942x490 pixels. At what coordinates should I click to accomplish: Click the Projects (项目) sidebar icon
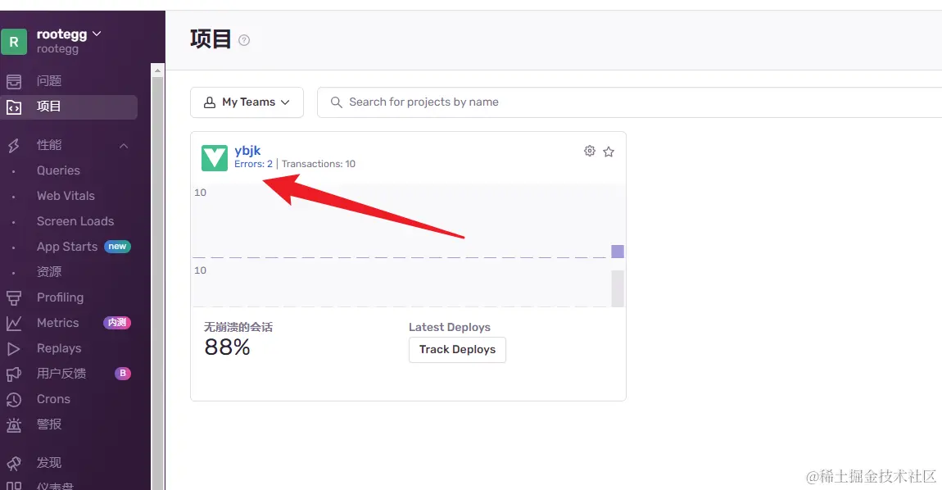tap(14, 107)
